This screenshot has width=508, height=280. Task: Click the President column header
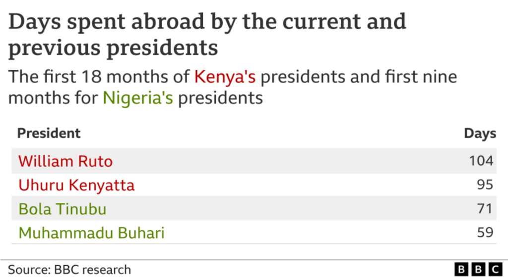pos(49,133)
